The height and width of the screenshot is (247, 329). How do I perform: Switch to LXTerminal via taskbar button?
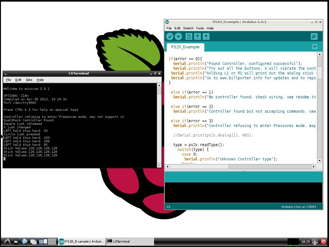[x=129, y=242]
